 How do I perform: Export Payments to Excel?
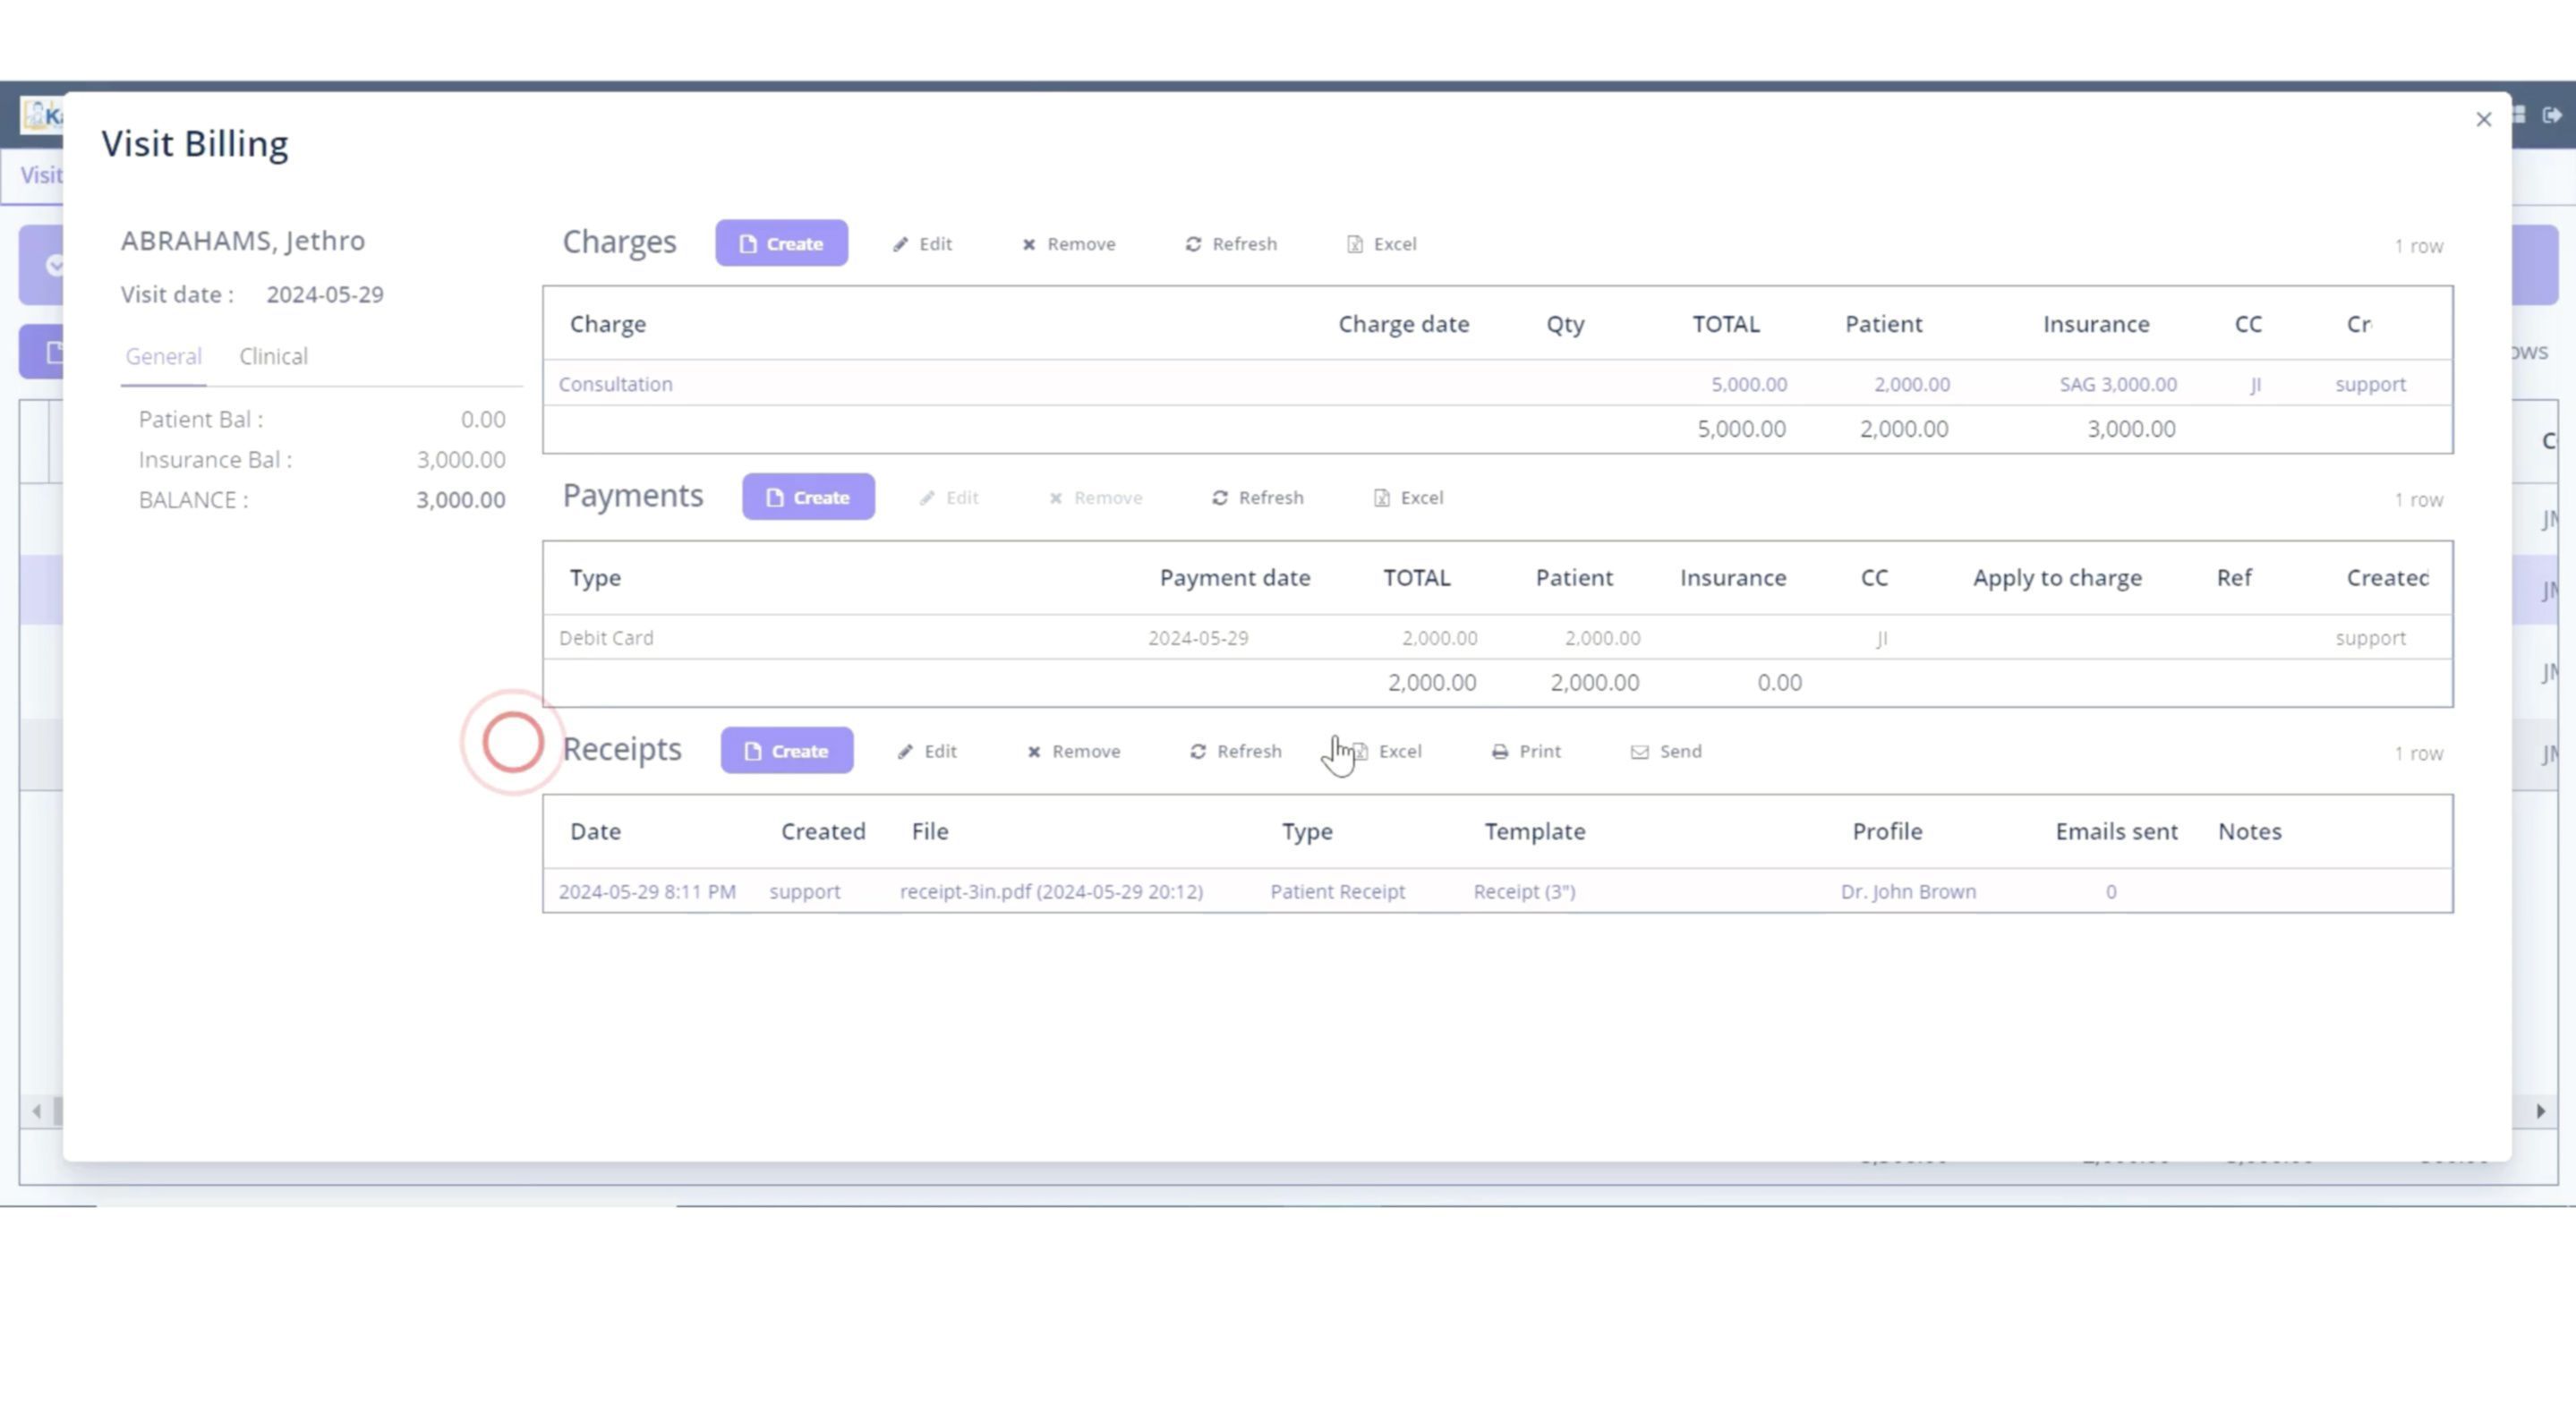tap(1408, 498)
